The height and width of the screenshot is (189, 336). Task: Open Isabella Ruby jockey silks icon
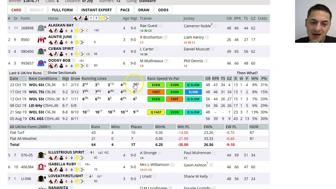(56, 170)
